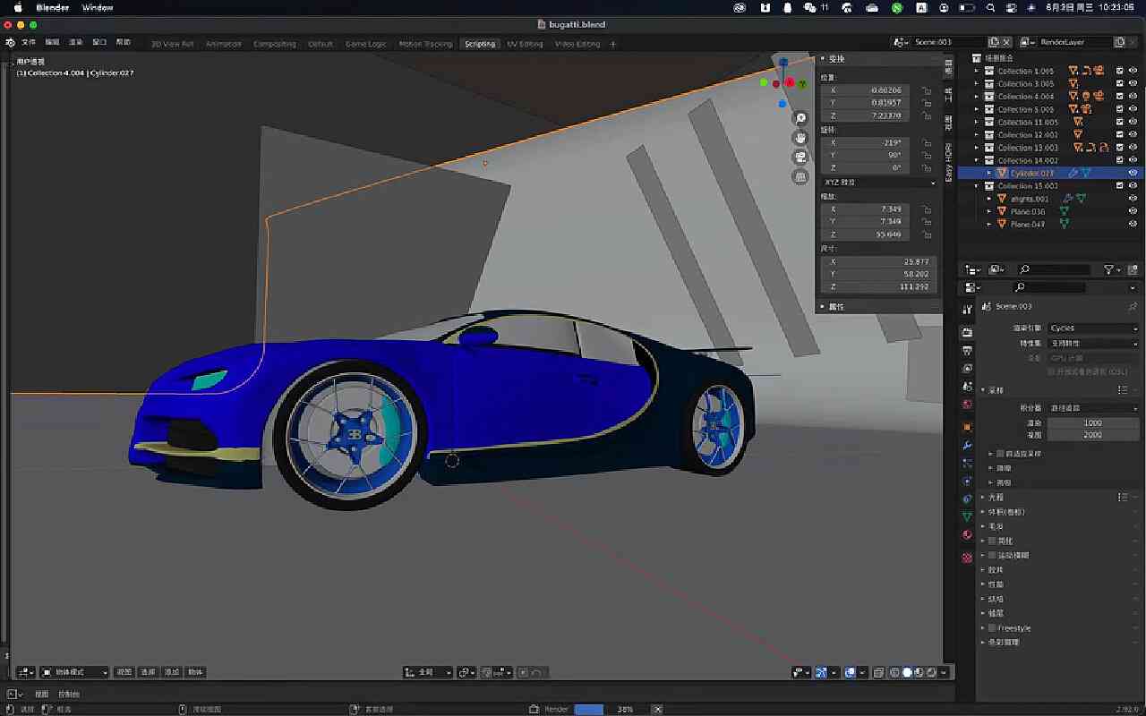Open the Texture properties tab icon
This screenshot has width=1146, height=716.
(967, 558)
